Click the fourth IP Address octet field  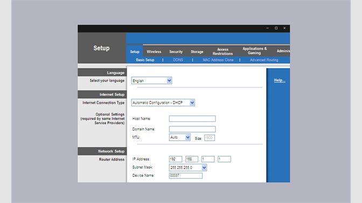224,159
